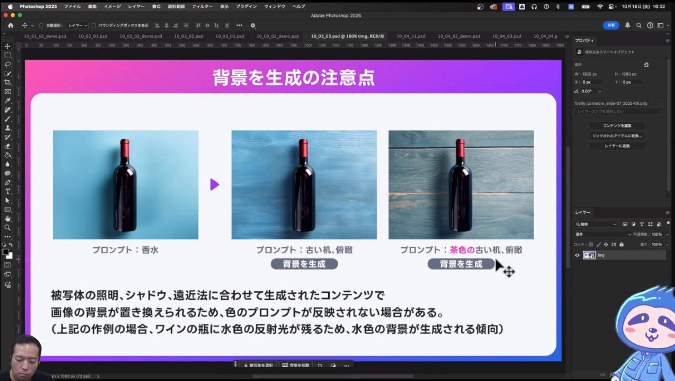Select the Horizontal Type tool
Screen dimensions: 675x381
coord(7,191)
